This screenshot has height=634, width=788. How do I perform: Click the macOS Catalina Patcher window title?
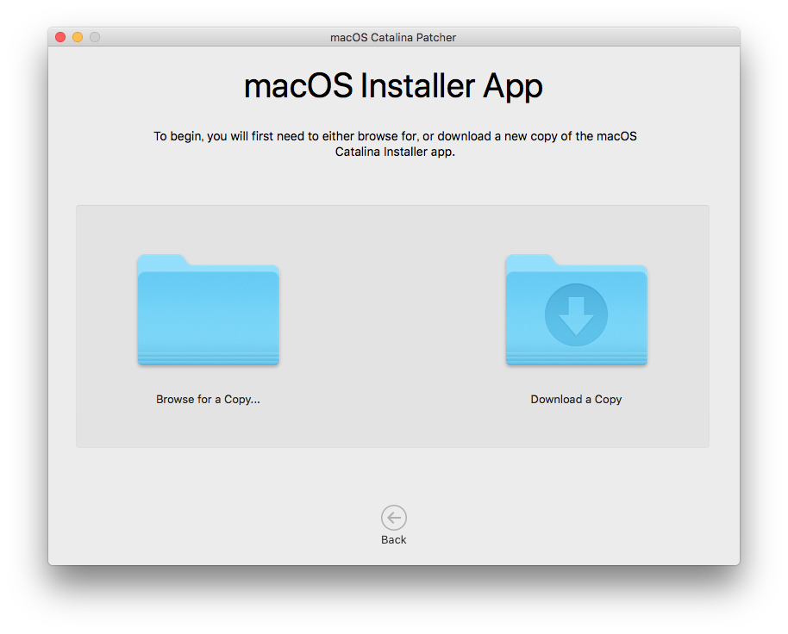[393, 37]
